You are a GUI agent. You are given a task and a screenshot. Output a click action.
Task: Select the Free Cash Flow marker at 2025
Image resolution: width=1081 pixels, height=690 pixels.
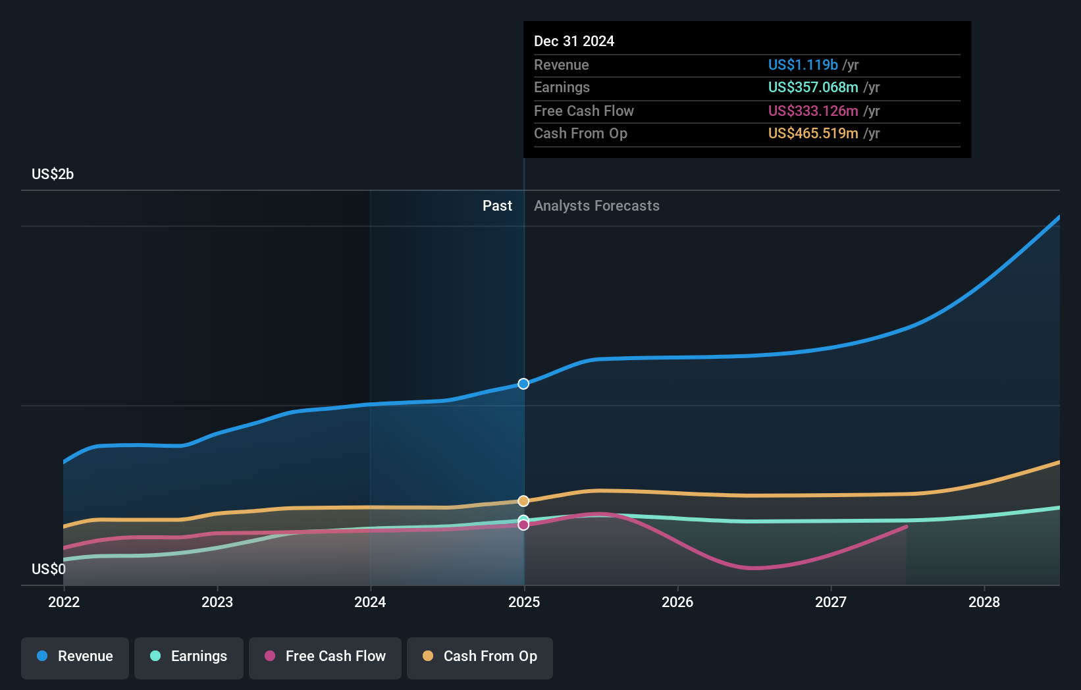[523, 524]
